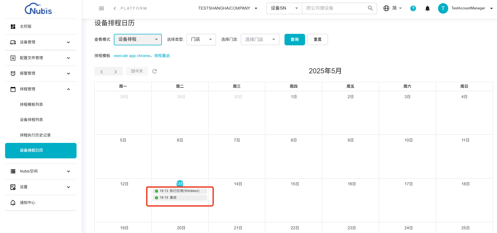Click the 通知中心 bell icon
Screen dimensions: 497x233
(13, 203)
